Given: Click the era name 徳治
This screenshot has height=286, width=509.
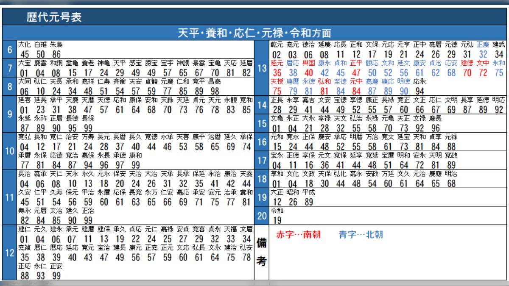Looking at the screenshot, I should point(308,44).
